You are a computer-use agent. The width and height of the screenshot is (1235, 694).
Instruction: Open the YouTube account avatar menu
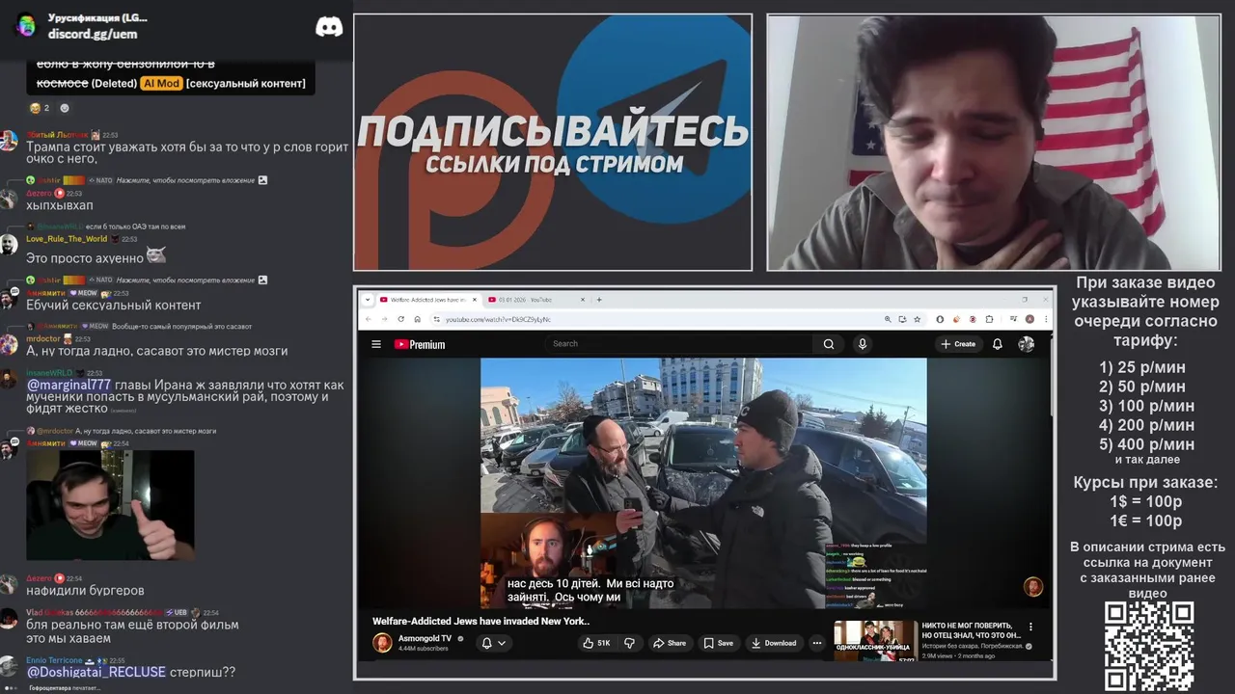pyautogui.click(x=1026, y=344)
